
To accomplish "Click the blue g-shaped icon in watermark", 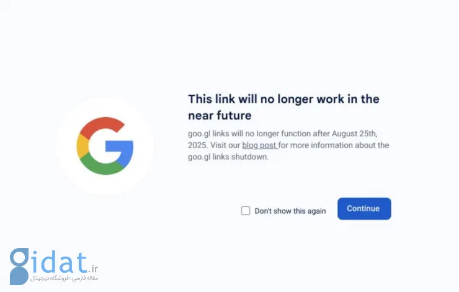I will click(19, 267).
